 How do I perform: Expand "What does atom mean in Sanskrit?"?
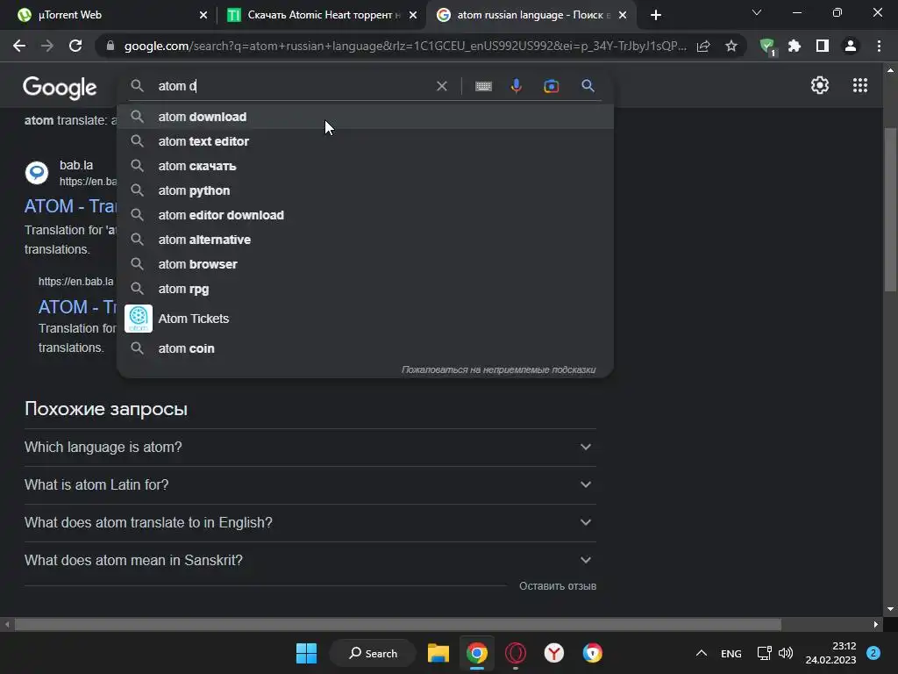pyautogui.click(x=310, y=561)
